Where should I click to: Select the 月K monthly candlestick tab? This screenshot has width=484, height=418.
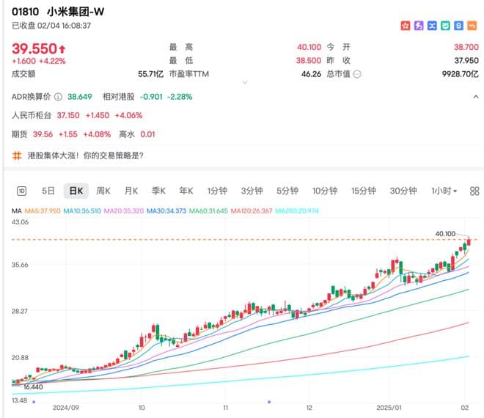[131, 191]
